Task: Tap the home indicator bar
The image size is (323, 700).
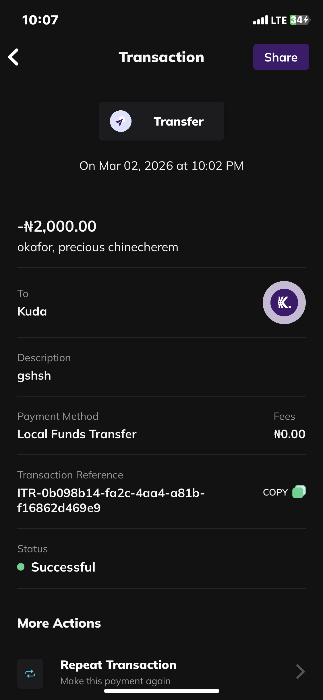Action: coord(161,691)
